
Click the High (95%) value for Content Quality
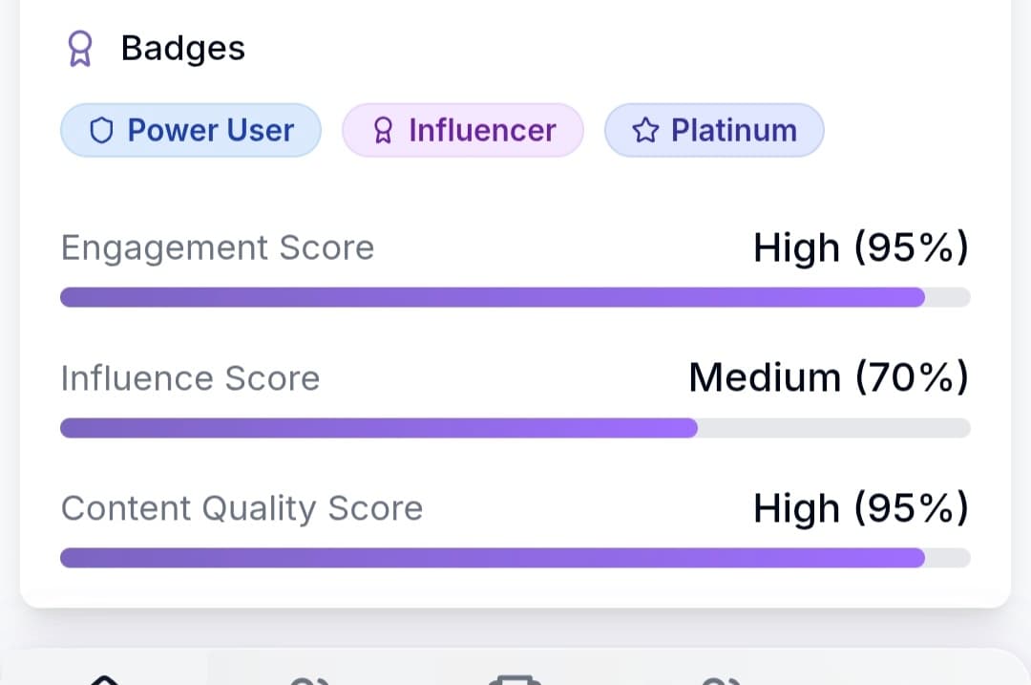click(x=860, y=508)
